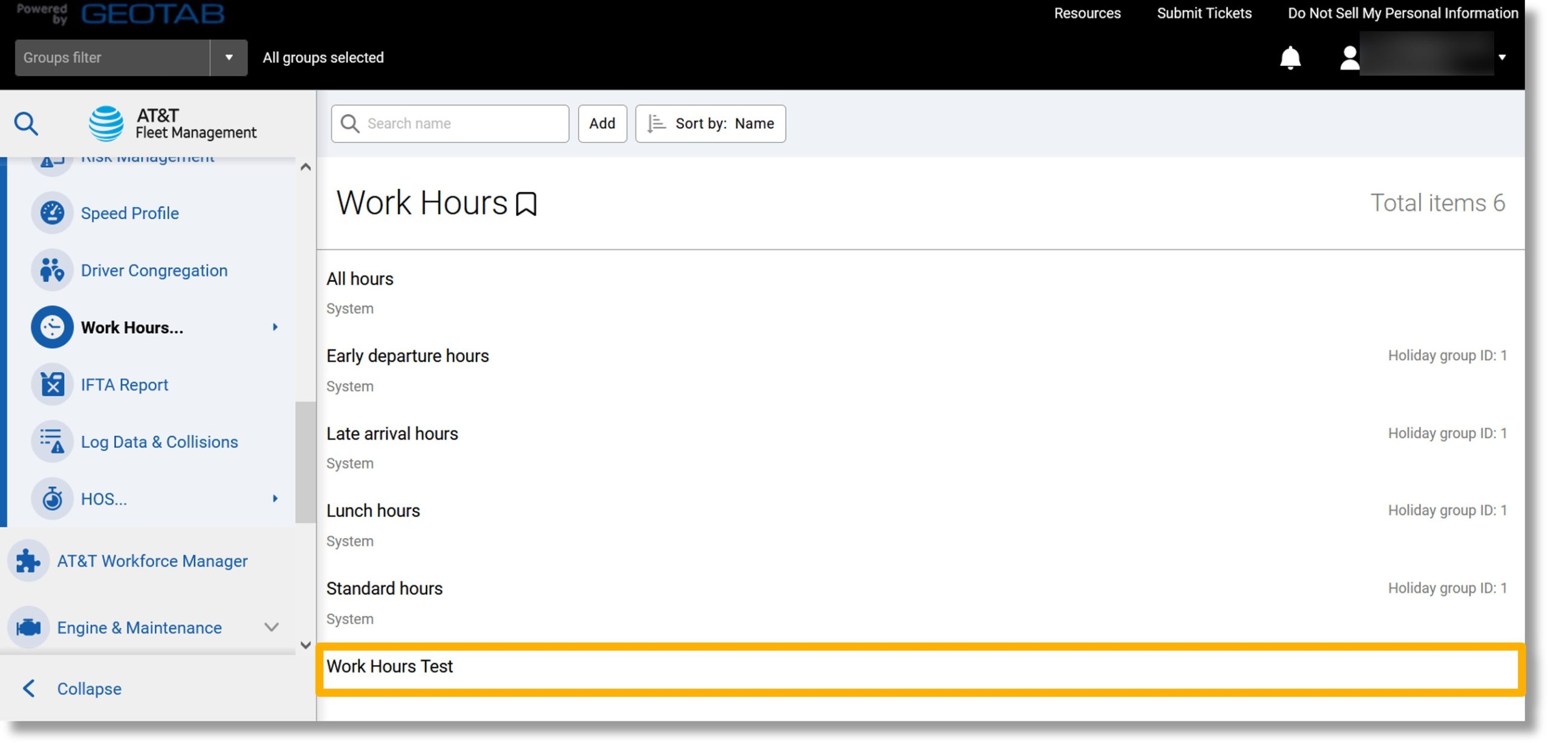Select the Speed Profile sidebar icon

pyautogui.click(x=51, y=212)
